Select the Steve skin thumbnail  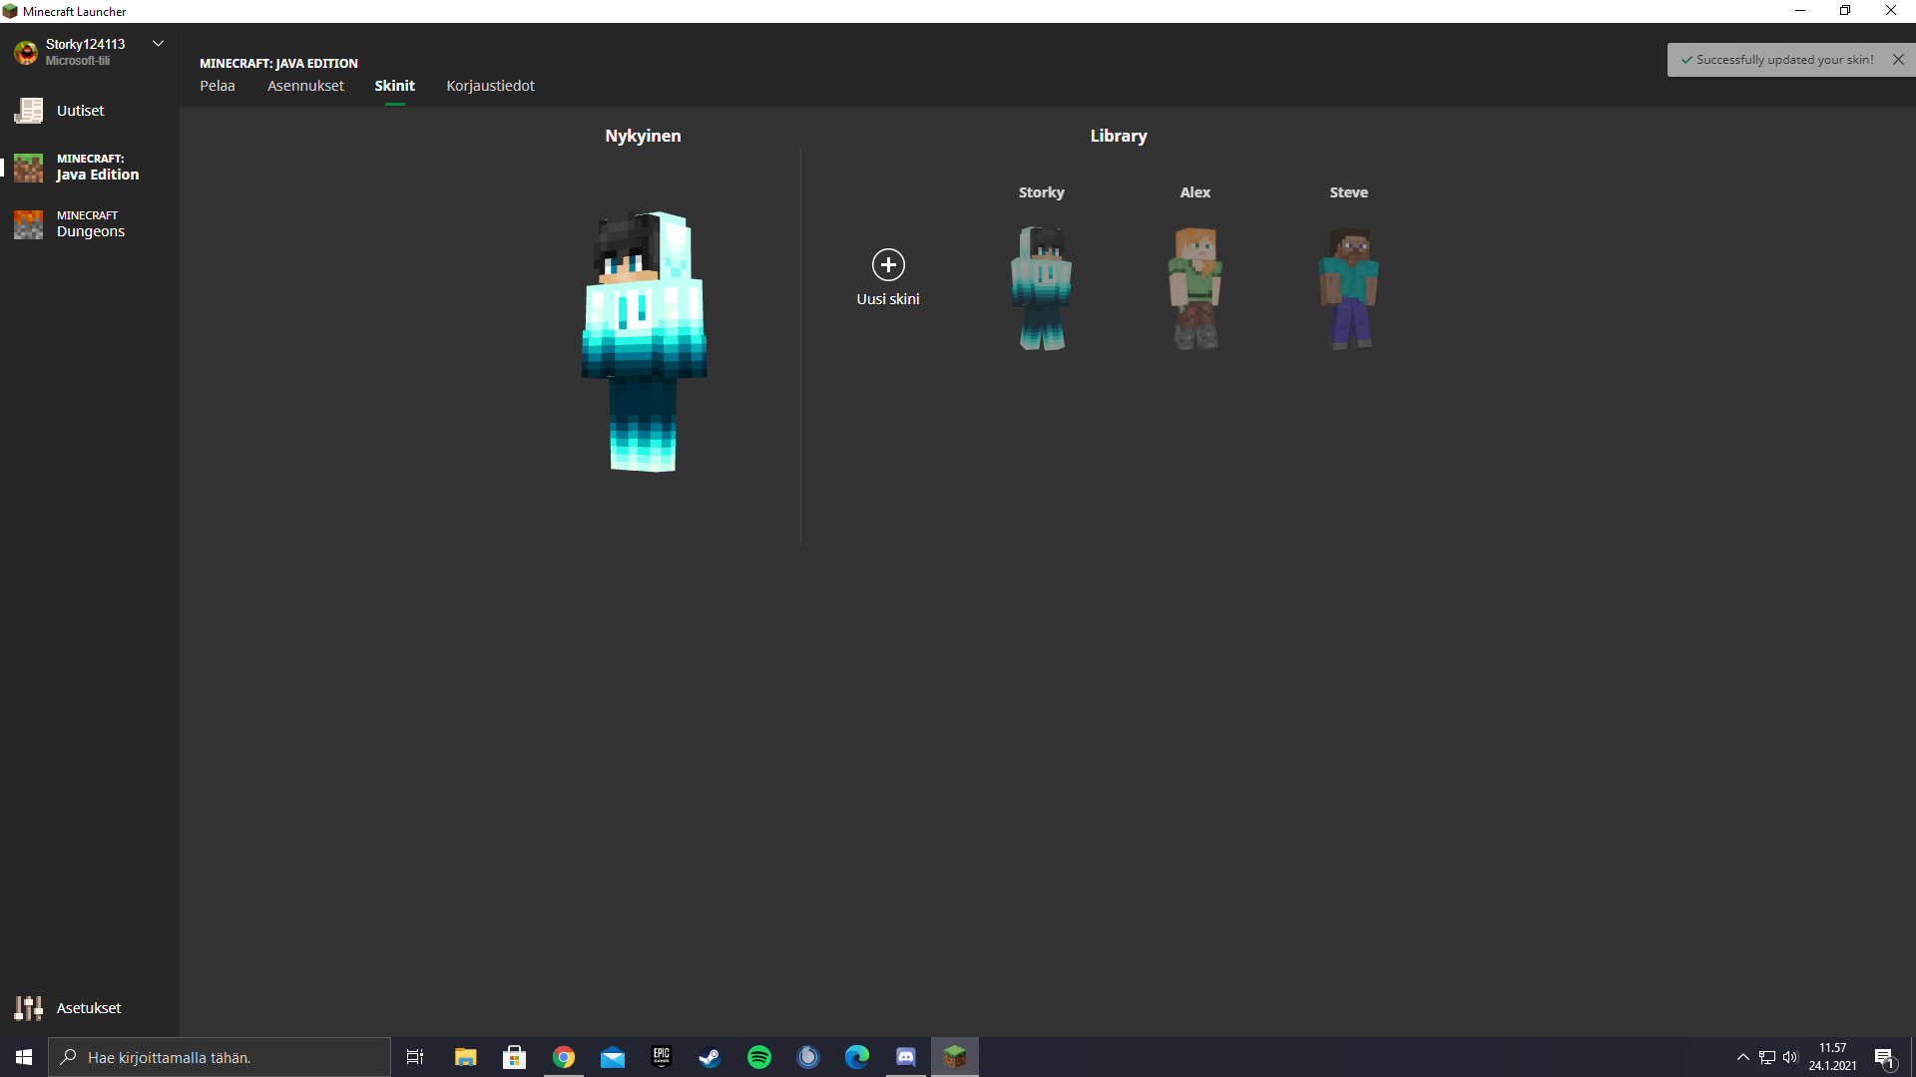tap(1348, 287)
